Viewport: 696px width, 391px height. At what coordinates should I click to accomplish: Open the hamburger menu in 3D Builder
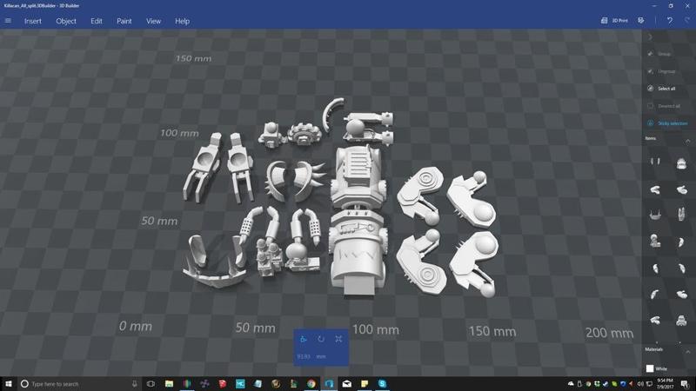[x=8, y=21]
